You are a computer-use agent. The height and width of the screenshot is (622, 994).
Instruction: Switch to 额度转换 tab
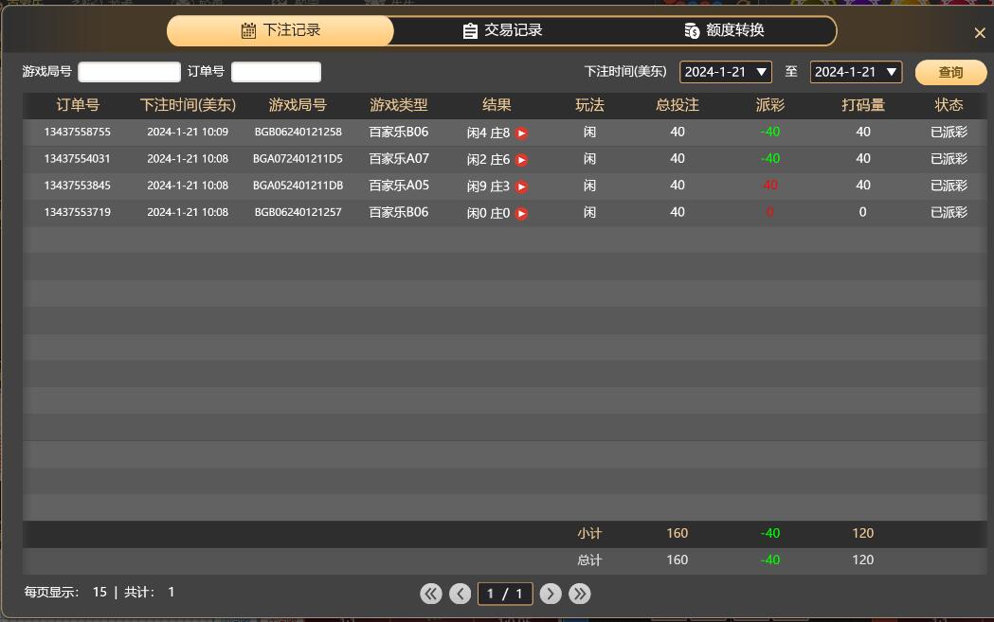point(725,30)
